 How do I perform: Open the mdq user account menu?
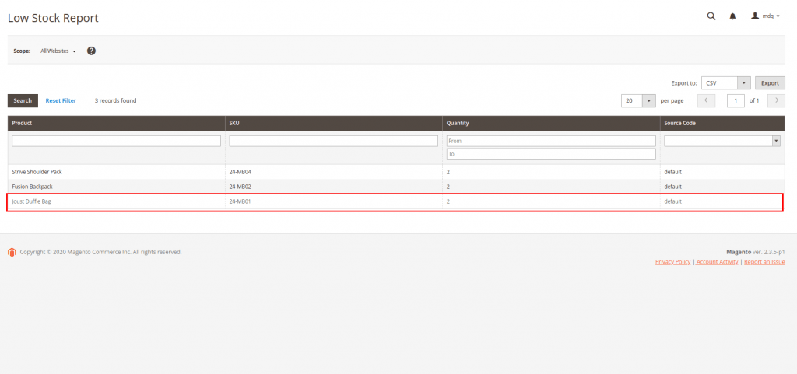click(x=765, y=16)
